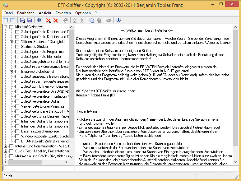Select Zuletzt in der Adresssymbolleiste entry
The width and height of the screenshot is (241, 181).
coord(45,67)
